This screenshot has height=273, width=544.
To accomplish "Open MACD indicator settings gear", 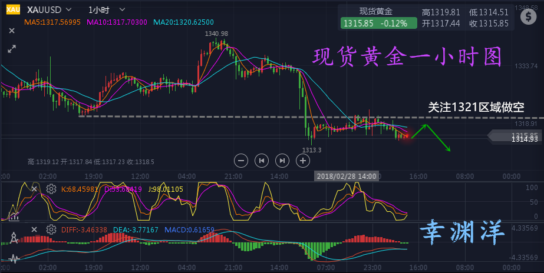I will (51, 229).
